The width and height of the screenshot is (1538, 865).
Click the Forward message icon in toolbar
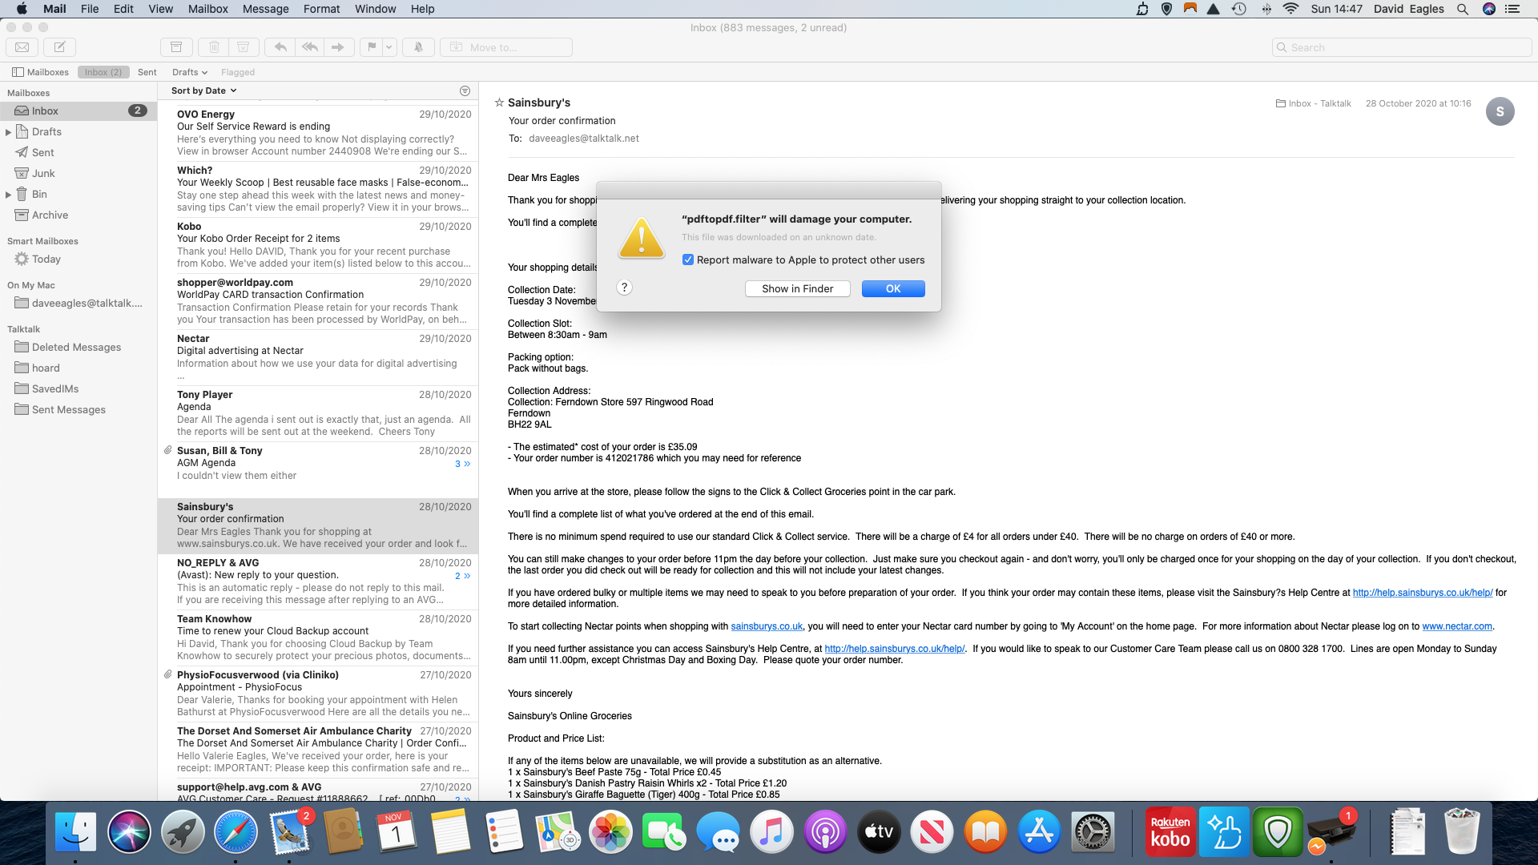338,46
